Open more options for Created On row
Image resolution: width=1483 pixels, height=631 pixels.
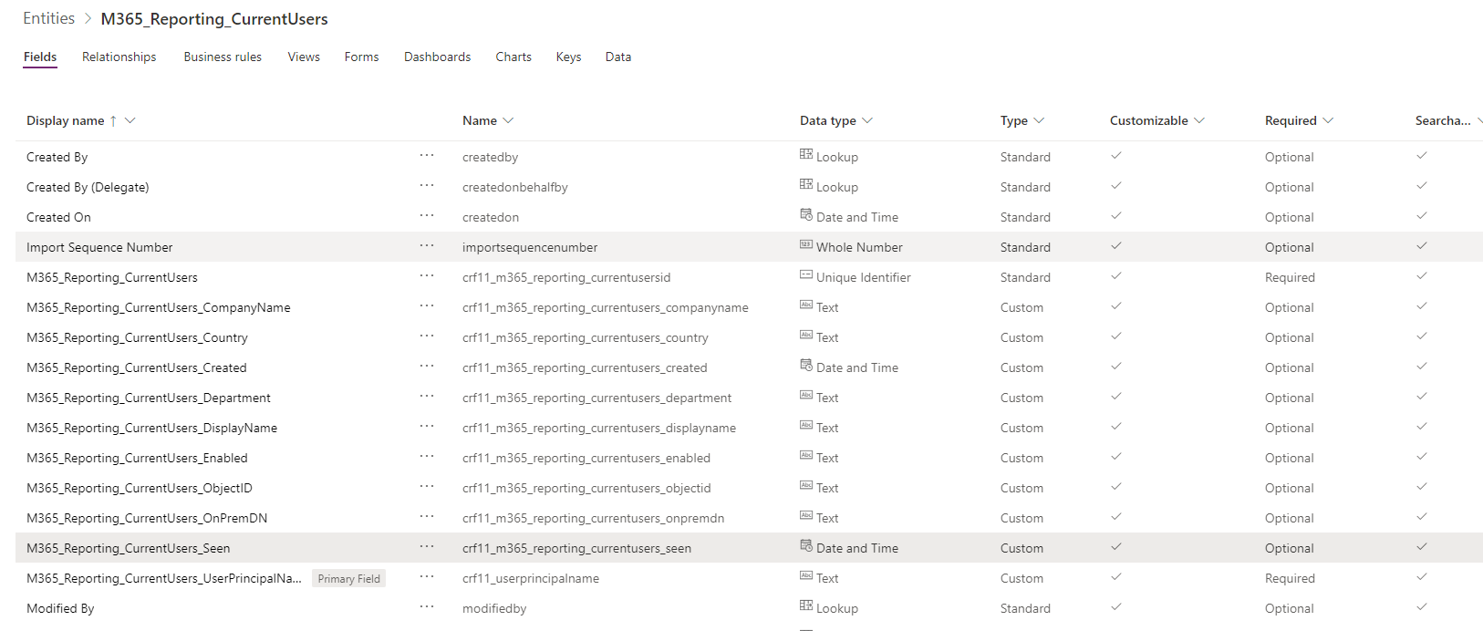427,216
